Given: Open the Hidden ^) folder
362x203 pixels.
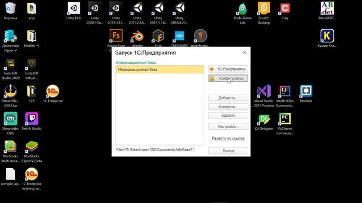Looking at the screenshot, I should (32, 39).
